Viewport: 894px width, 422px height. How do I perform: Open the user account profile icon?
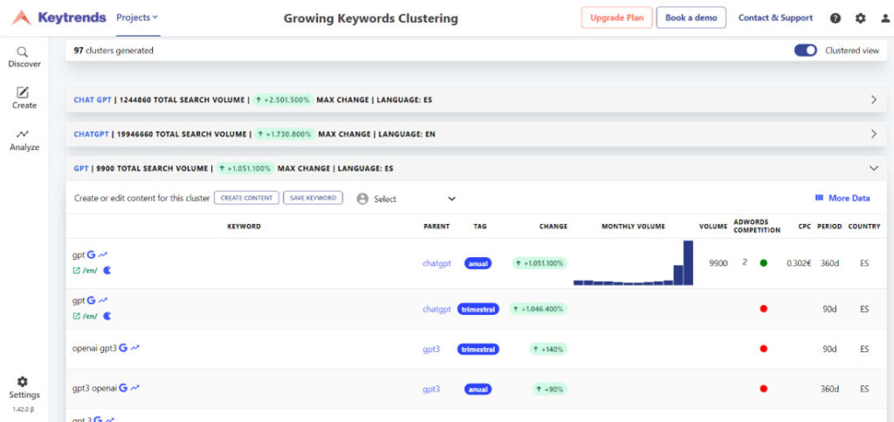tap(885, 18)
